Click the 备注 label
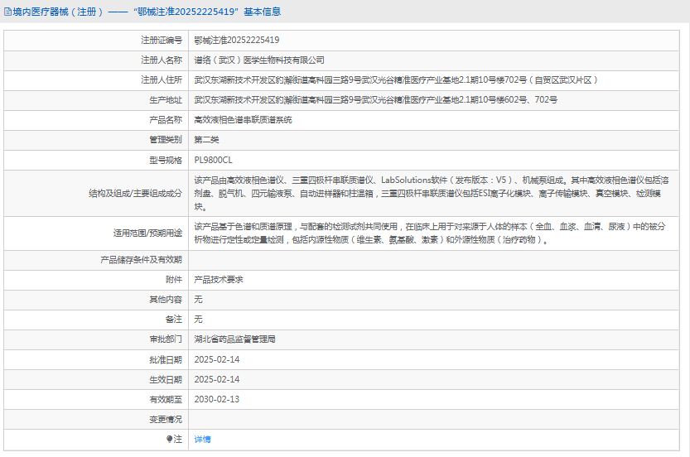690x457 pixels. (174, 320)
